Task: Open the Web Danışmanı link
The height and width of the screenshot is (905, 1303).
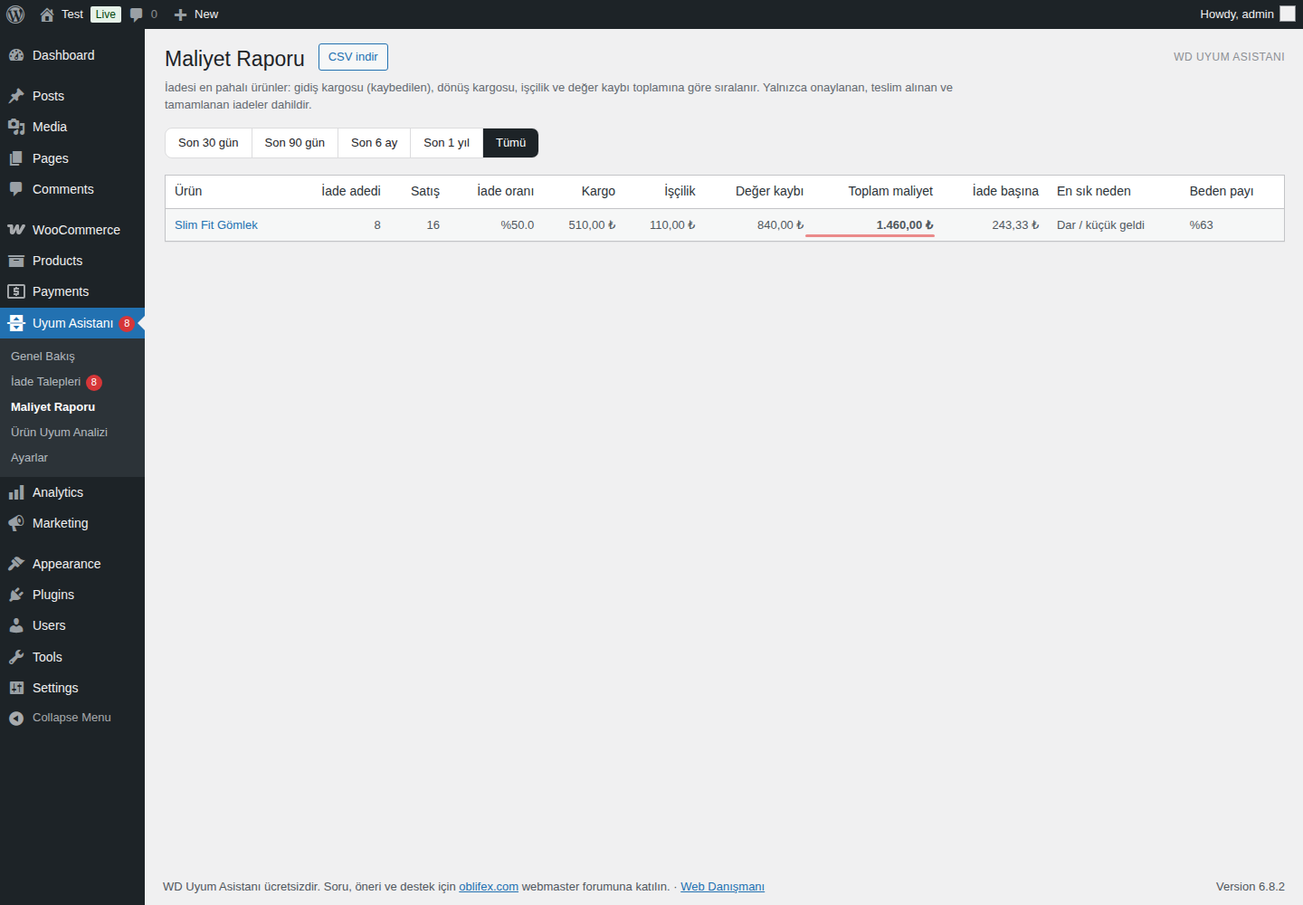Action: tap(722, 887)
